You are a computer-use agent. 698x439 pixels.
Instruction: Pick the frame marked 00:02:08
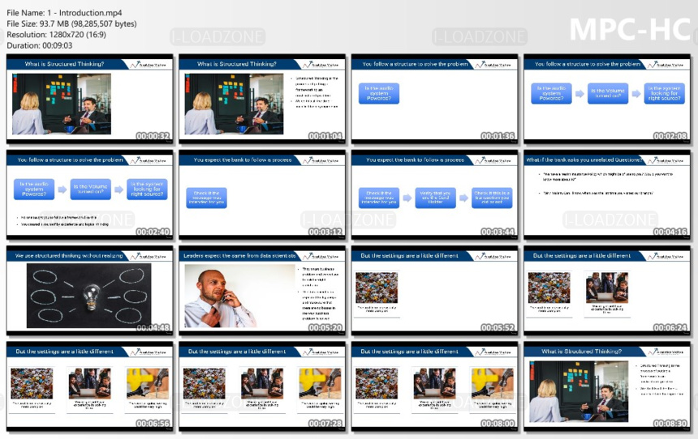[607, 100]
